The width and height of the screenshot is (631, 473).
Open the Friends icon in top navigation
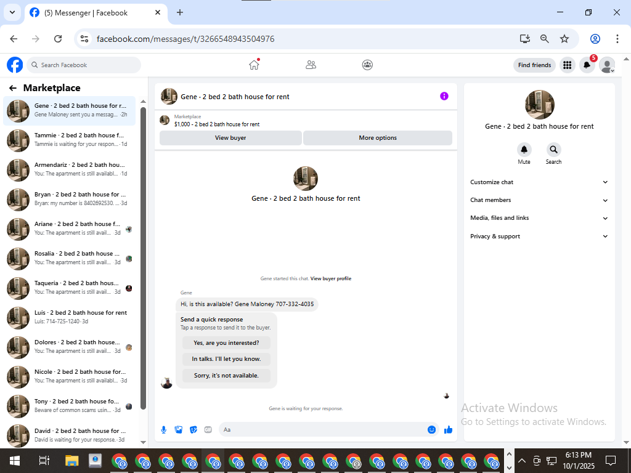point(311,65)
